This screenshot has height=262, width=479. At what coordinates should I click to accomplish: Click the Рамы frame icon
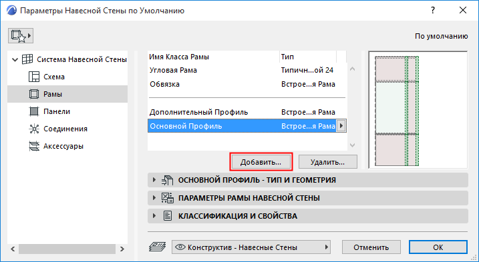click(34, 94)
